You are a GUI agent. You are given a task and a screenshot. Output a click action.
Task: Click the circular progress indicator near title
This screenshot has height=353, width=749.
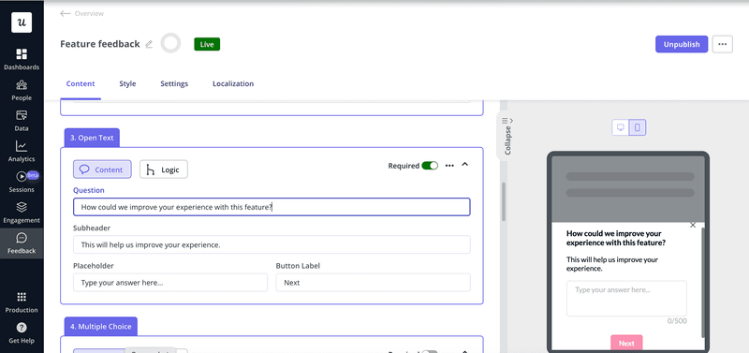(170, 43)
